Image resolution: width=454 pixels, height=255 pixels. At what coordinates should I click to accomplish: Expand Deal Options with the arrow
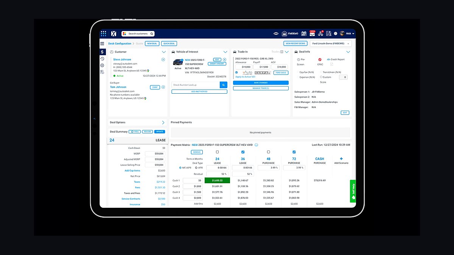[x=163, y=122]
